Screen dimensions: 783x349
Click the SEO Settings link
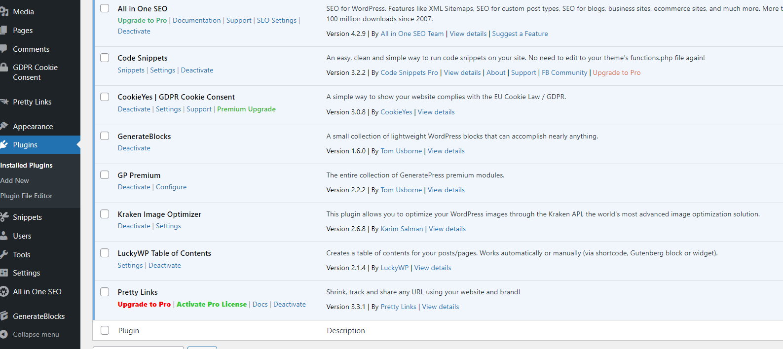pyautogui.click(x=277, y=20)
